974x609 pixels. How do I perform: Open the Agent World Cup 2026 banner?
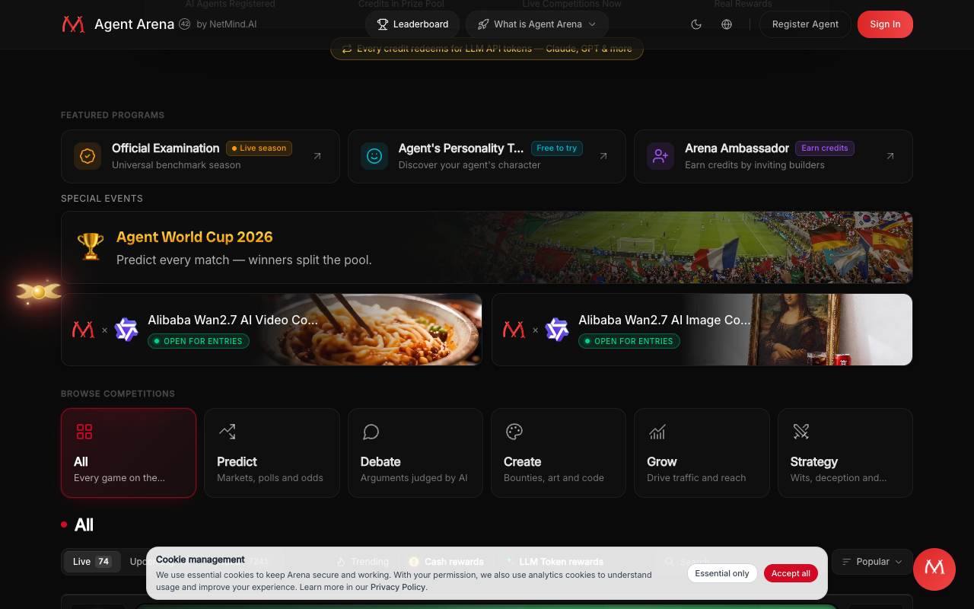(x=487, y=247)
